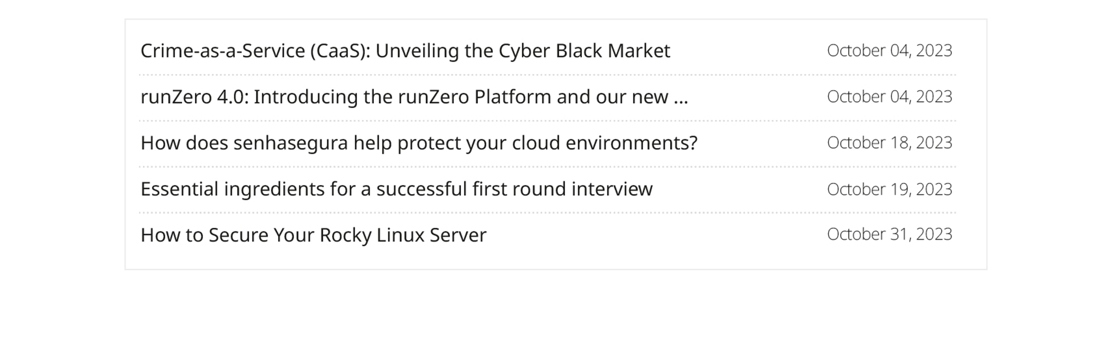Click the October 18, 2023 date

coord(889,143)
